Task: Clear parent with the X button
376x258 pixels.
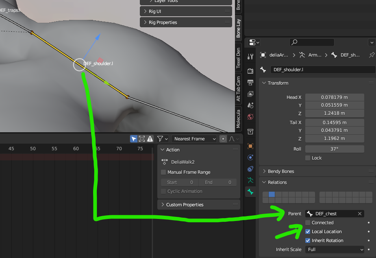Action: (360, 214)
